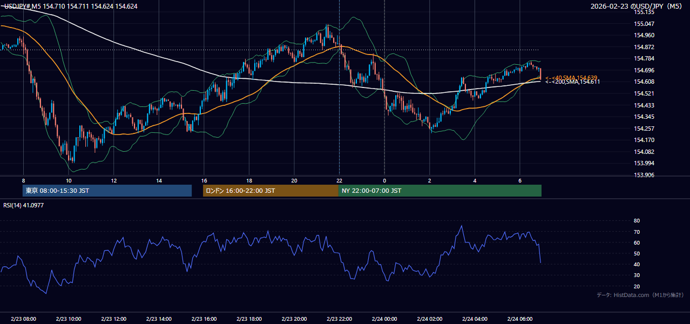
Task: Click the 2/24 04:00 bottom time label
Action: click(x=475, y=319)
